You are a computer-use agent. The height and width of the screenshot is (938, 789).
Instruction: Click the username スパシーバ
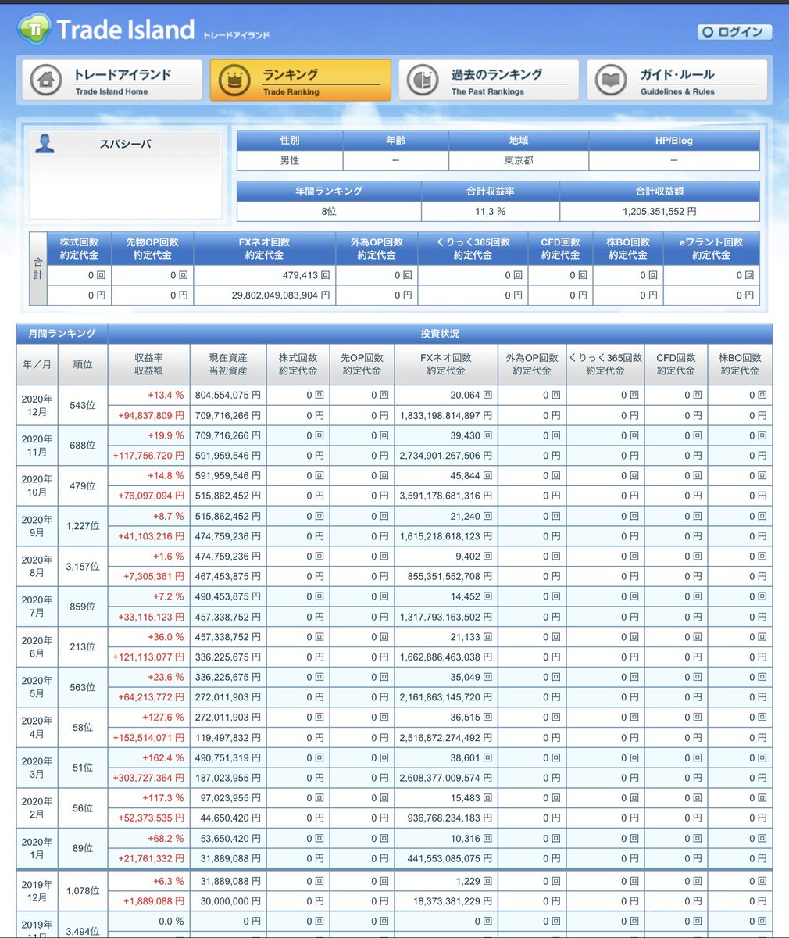click(x=125, y=144)
